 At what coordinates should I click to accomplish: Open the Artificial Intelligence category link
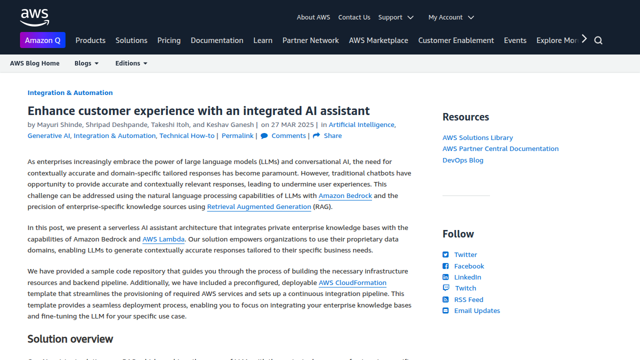pos(362,125)
